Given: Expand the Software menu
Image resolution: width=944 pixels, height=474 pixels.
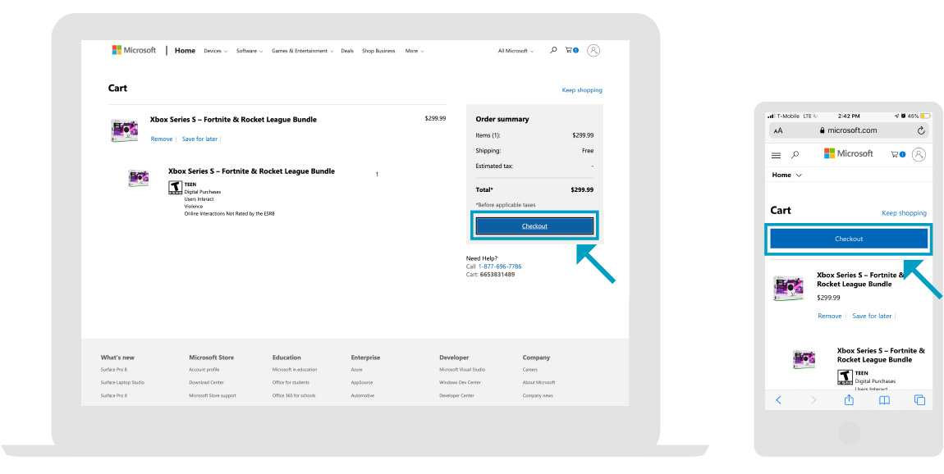Looking at the screenshot, I should pyautogui.click(x=250, y=51).
